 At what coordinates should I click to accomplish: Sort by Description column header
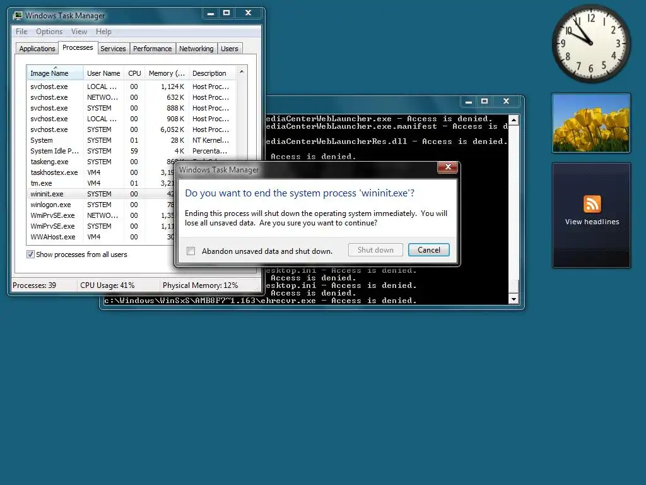pos(212,73)
